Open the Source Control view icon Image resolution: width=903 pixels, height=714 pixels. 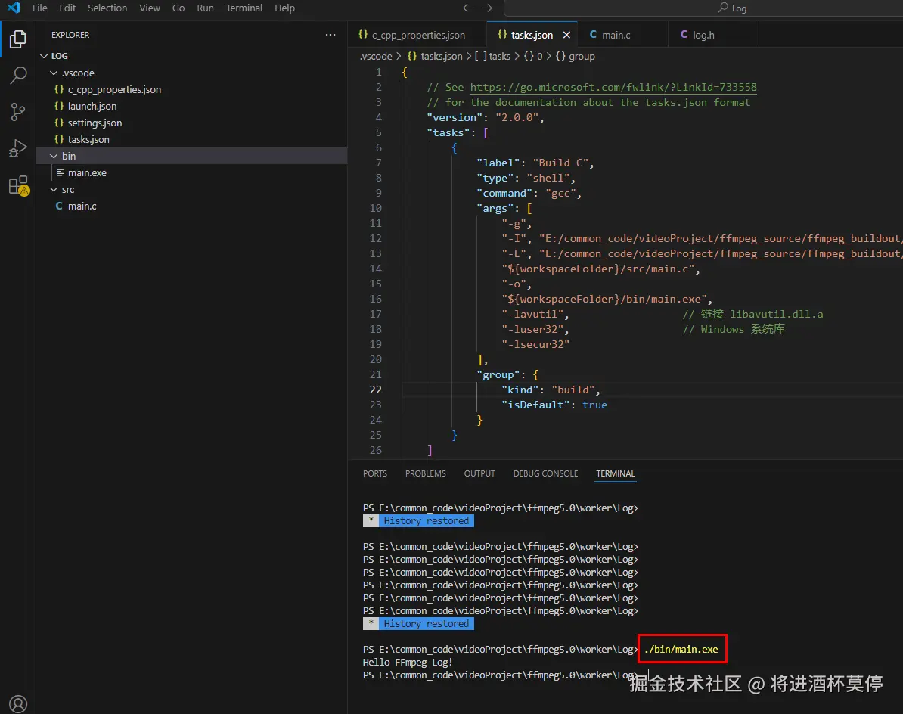pos(18,111)
